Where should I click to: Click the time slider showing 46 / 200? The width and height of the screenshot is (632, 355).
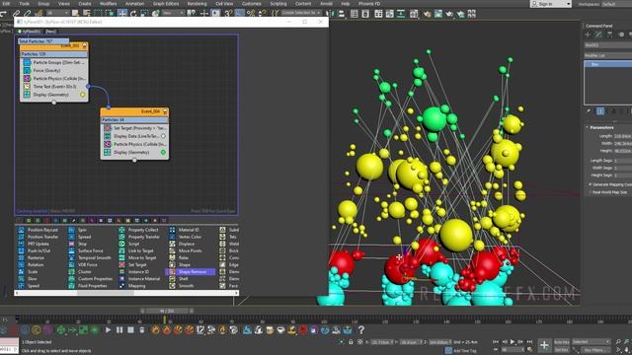click(x=167, y=311)
